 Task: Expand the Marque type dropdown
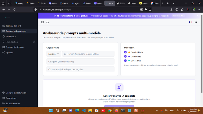click(x=53, y=54)
